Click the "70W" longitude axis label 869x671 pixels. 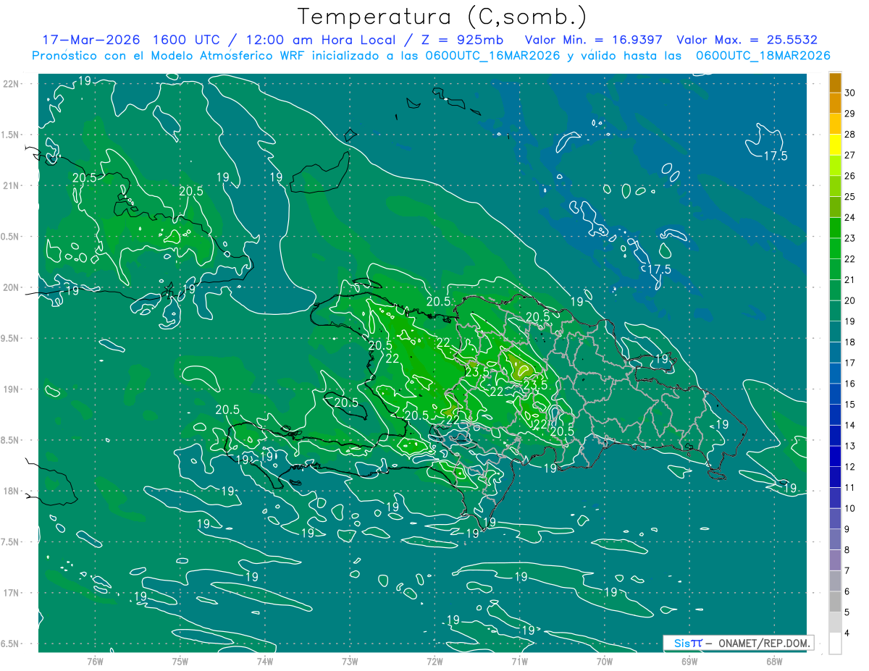(605, 661)
